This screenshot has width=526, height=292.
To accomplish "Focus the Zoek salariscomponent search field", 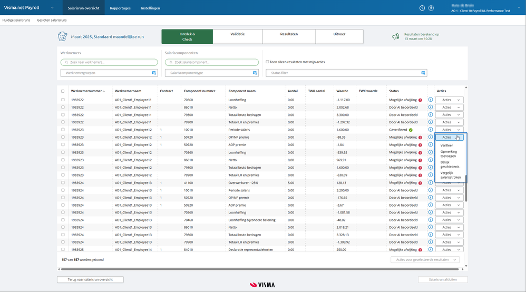I will coord(212,62).
